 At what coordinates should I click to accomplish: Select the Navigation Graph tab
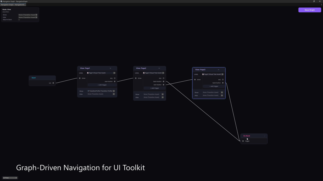(x=13, y=5)
